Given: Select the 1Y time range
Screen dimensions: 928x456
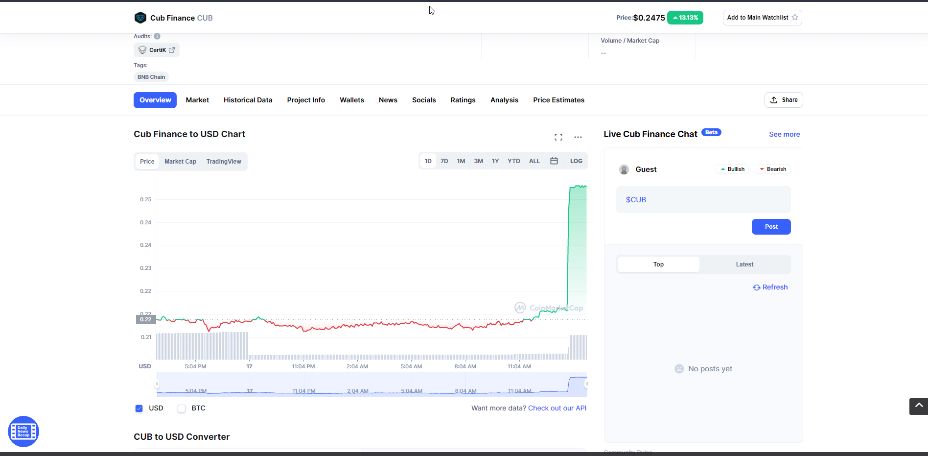Looking at the screenshot, I should coord(495,161).
